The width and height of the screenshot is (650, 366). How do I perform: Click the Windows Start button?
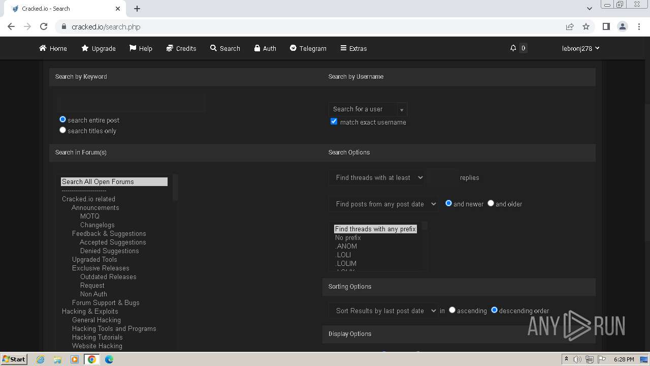(14, 359)
